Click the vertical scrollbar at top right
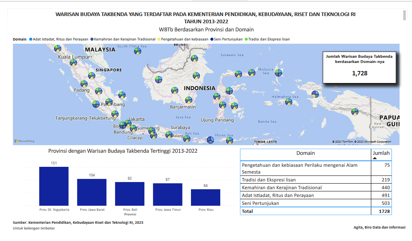Viewport: 412px width, 241px height. pos(405,15)
